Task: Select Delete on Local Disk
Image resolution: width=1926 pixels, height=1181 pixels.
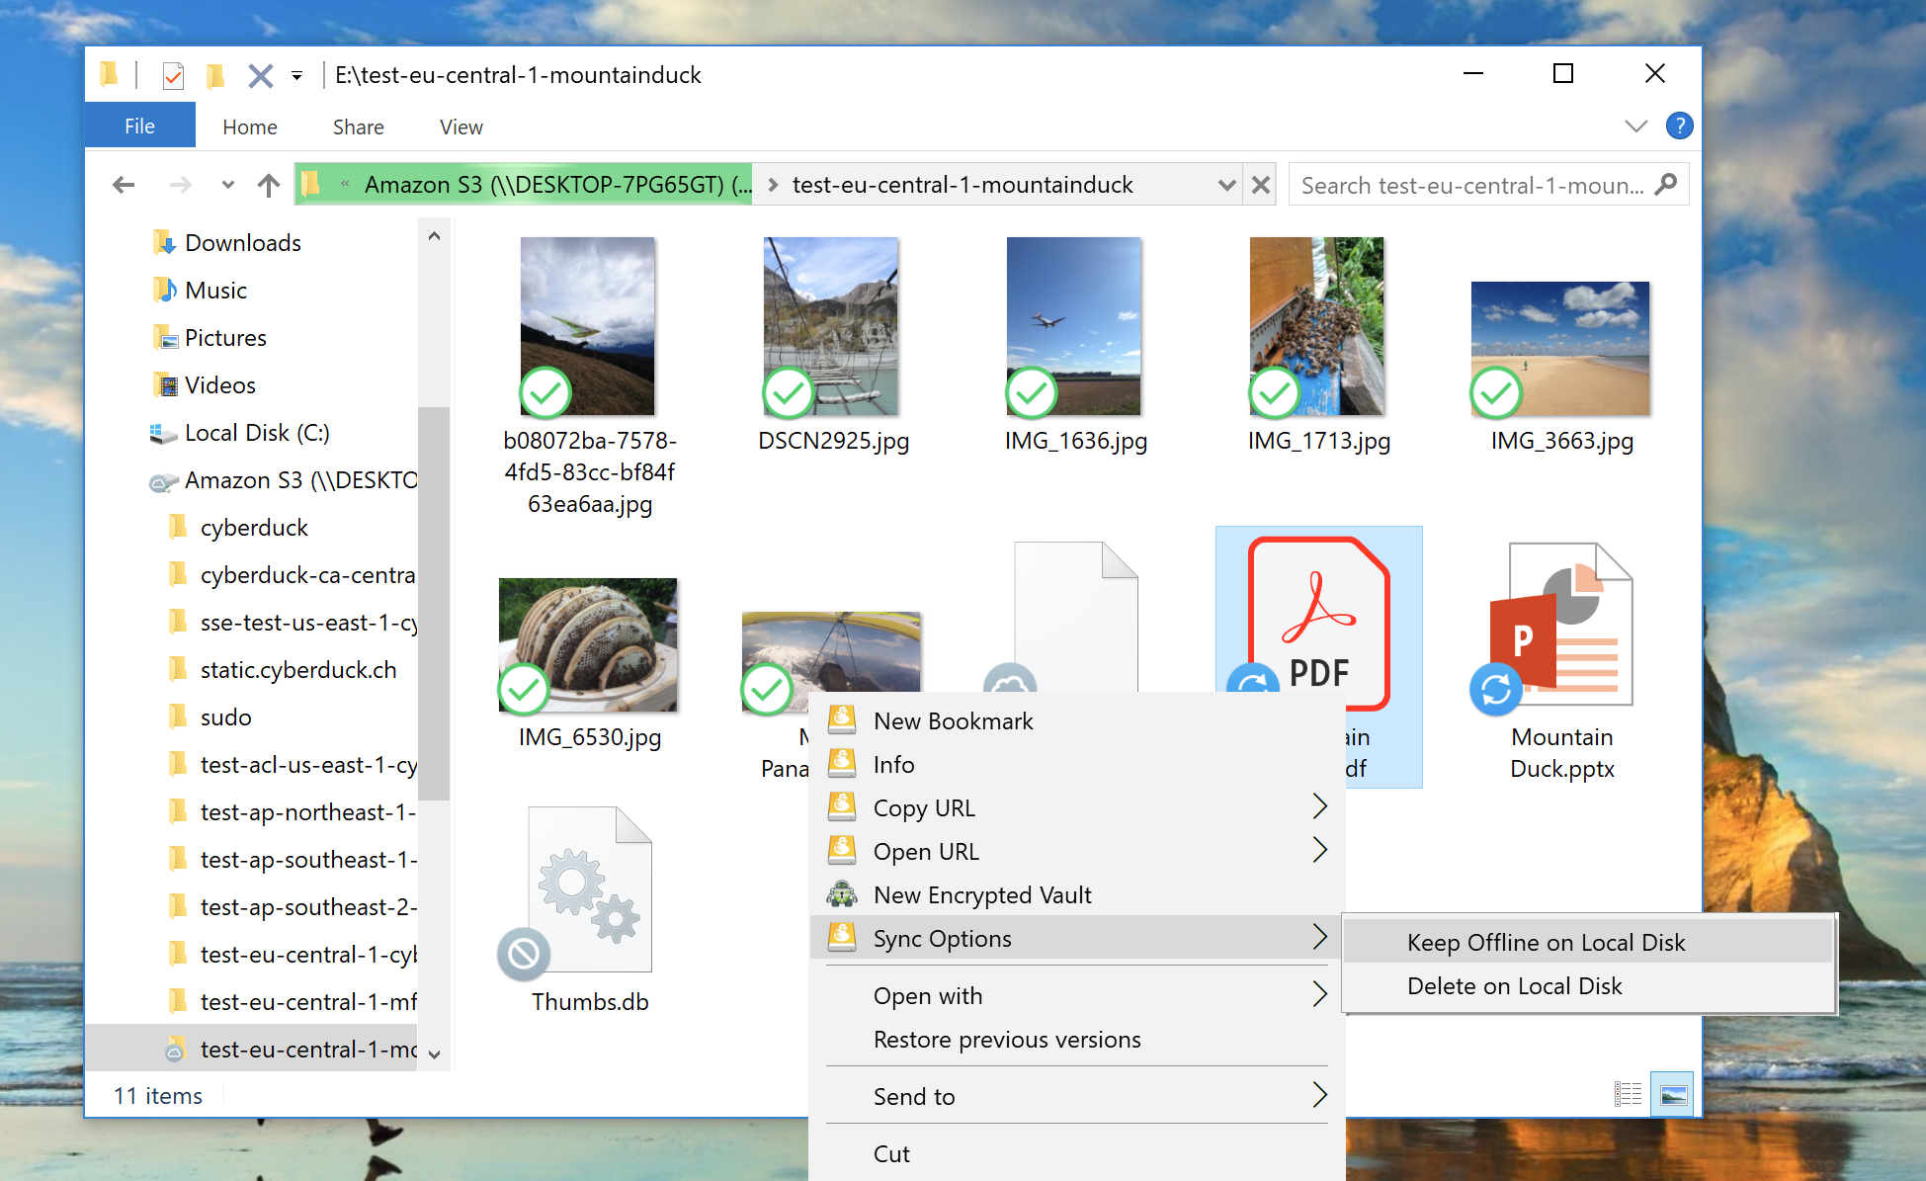Action: (1514, 985)
